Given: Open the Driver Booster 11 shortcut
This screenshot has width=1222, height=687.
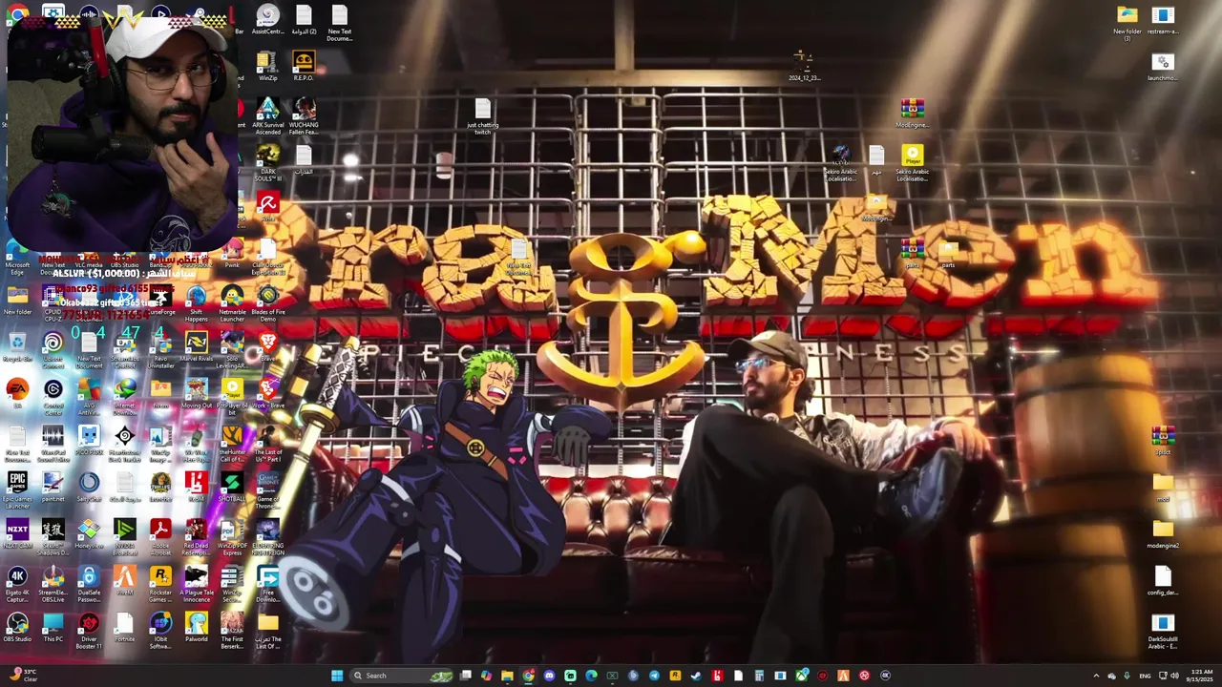Looking at the screenshot, I should point(89,630).
